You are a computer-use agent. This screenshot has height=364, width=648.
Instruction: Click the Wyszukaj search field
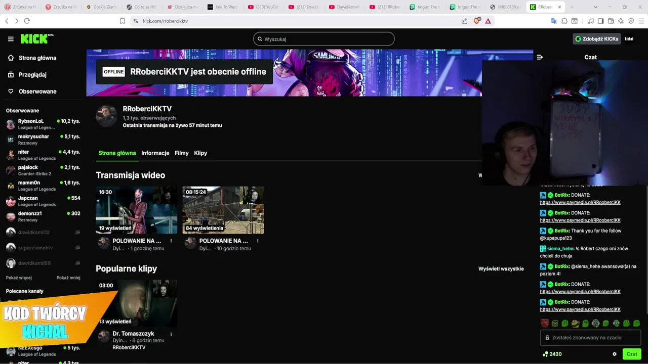click(324, 39)
